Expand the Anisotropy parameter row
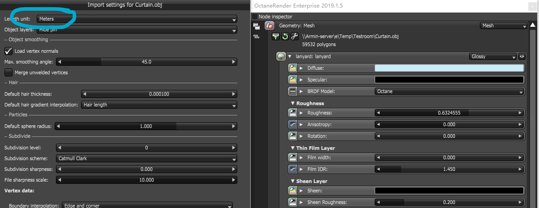Viewport: 539px width, 208px height. (302, 125)
